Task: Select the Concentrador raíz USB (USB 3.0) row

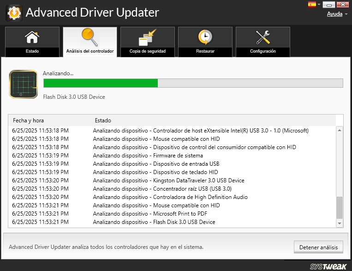Action: point(172,189)
